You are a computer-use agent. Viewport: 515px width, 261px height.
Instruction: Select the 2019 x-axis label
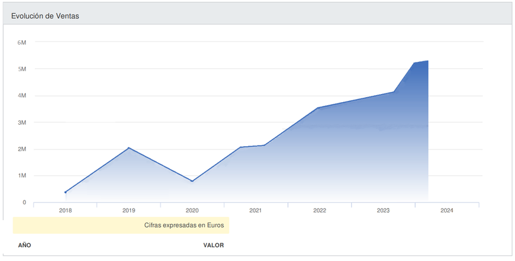[128, 211]
